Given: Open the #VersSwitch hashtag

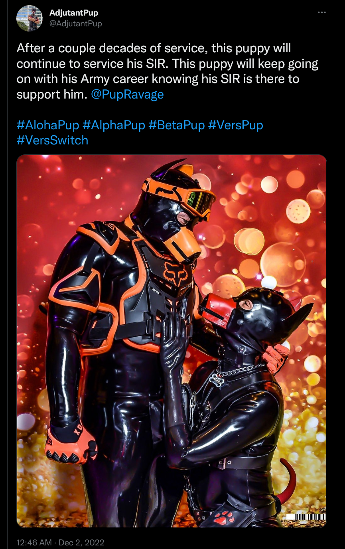Looking at the screenshot, I should click(x=52, y=140).
